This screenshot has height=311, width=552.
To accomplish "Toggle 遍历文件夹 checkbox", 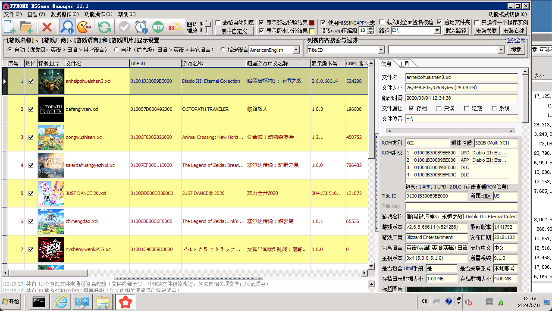I will click(439, 22).
